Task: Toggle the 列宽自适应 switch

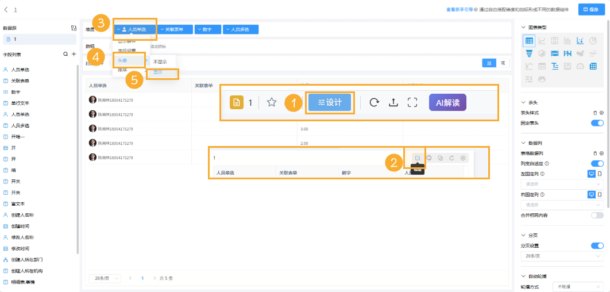Action: [597, 163]
